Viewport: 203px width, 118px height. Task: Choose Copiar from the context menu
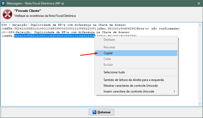108,53
